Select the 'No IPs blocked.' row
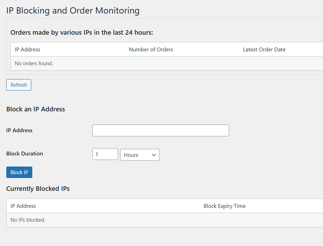 click(28, 220)
